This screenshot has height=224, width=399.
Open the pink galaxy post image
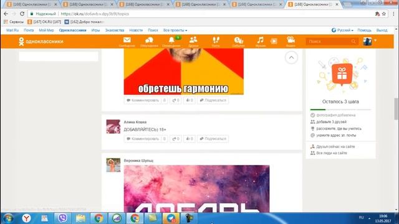pyautogui.click(x=196, y=189)
